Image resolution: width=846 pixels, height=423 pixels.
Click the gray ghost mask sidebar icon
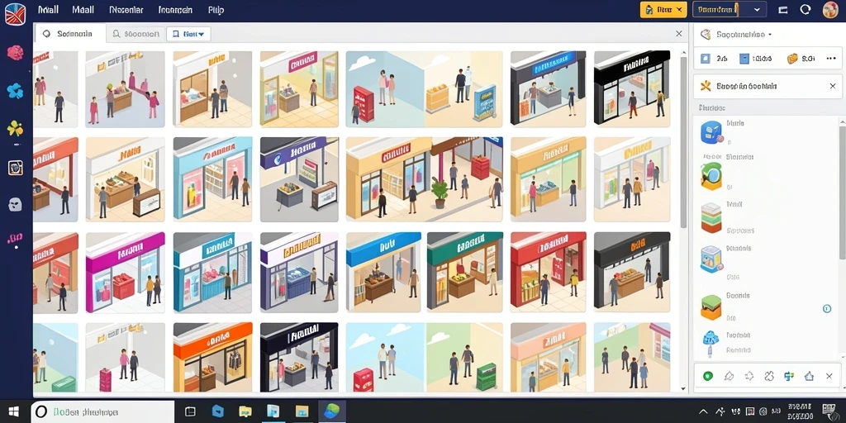15,204
